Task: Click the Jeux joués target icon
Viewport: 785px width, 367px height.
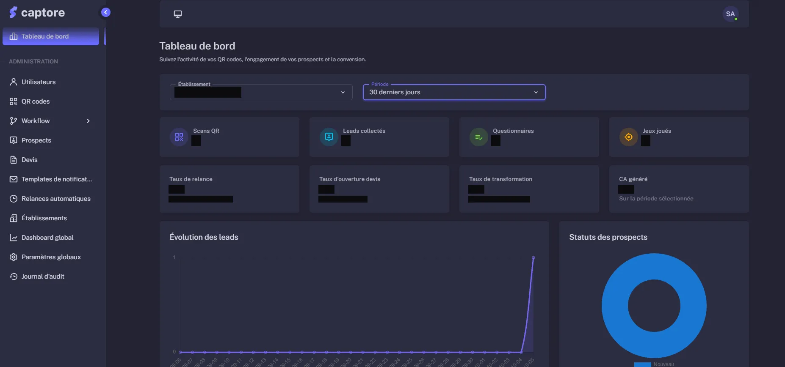Action: pyautogui.click(x=629, y=137)
